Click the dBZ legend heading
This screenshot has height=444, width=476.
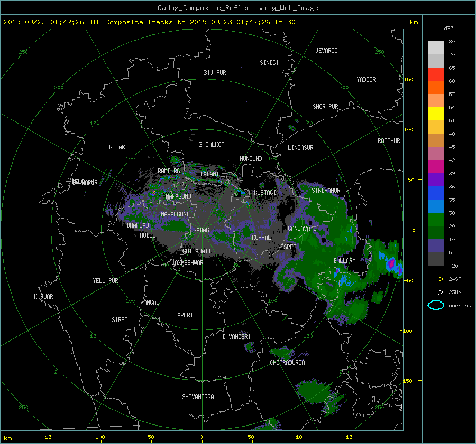[x=448, y=29]
